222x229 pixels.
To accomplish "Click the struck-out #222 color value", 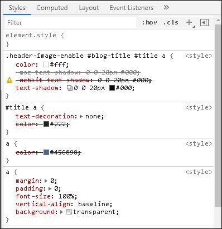I will click(57, 124).
